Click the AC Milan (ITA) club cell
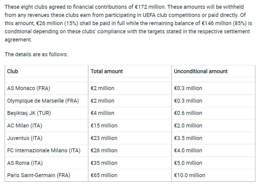 [25, 126]
